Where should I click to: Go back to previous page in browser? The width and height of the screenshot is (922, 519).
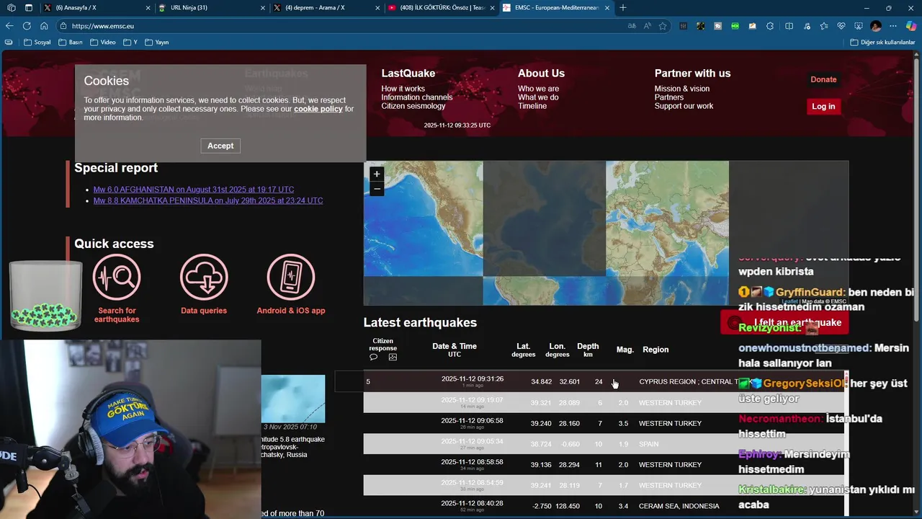9,26
